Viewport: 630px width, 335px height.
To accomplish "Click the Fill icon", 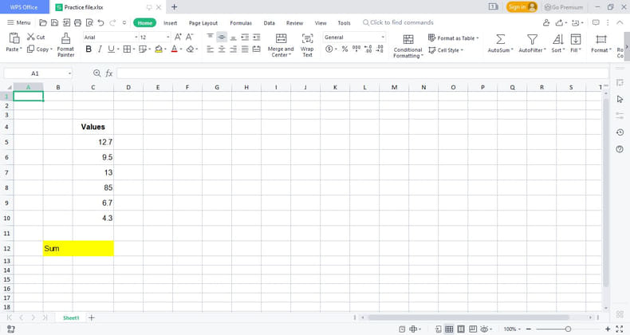I will point(576,39).
